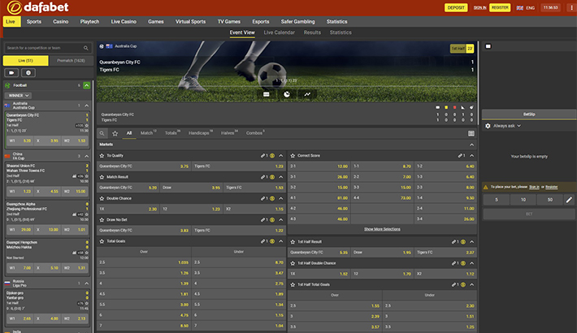
Task: Click the DEPOSIT button
Action: 456,8
